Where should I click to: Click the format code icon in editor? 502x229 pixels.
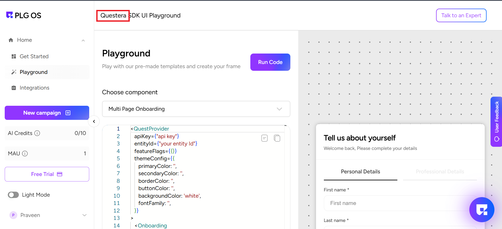click(264, 138)
